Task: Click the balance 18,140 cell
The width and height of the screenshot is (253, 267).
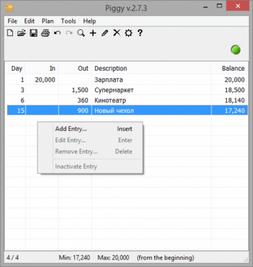Action: [x=230, y=100]
